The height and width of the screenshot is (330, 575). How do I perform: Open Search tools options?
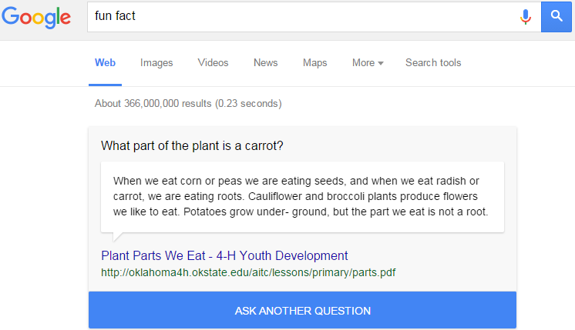(433, 63)
